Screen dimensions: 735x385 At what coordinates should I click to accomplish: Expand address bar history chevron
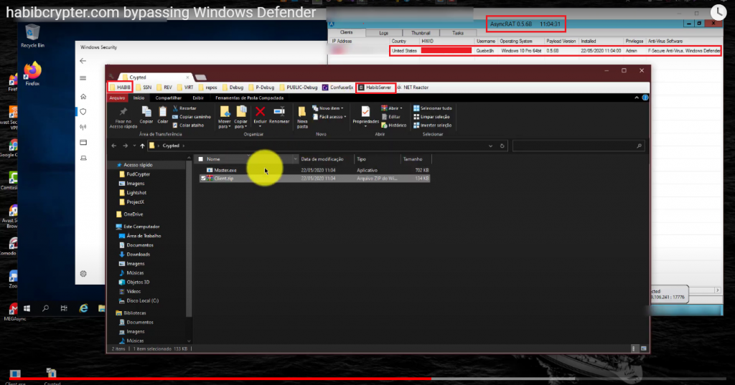pos(491,146)
